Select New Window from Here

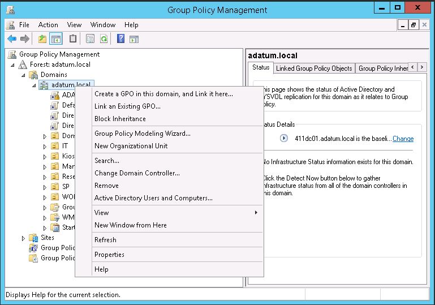178,225
